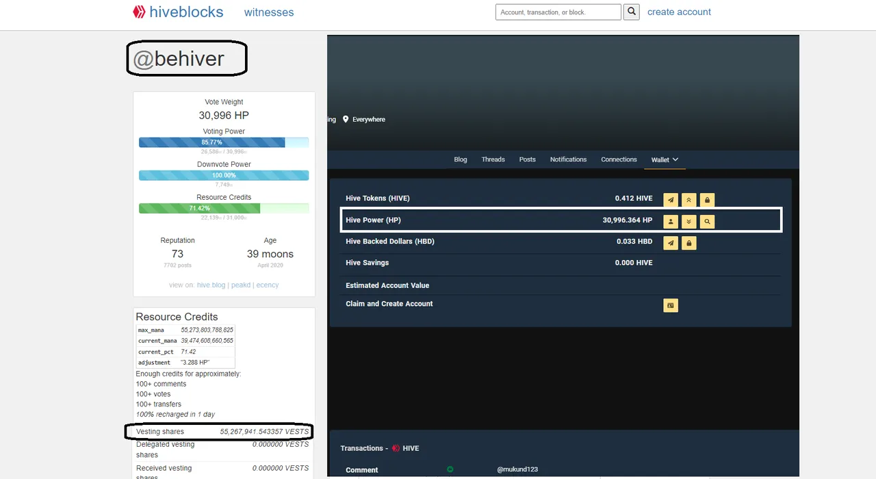Click the adjustment value "3.288 HP"
This screenshot has width=876, height=479.
(x=195, y=363)
